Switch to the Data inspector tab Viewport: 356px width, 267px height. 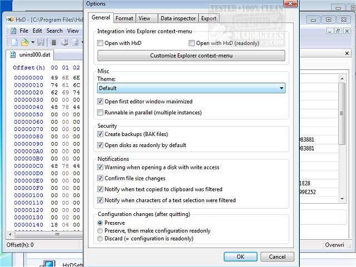point(178,18)
